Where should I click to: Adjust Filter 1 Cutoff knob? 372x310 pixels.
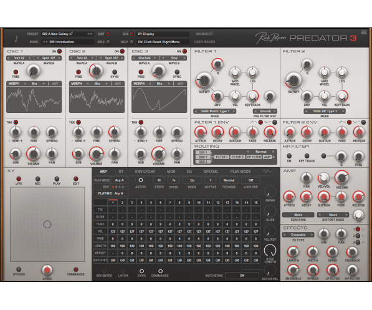[x=204, y=80]
